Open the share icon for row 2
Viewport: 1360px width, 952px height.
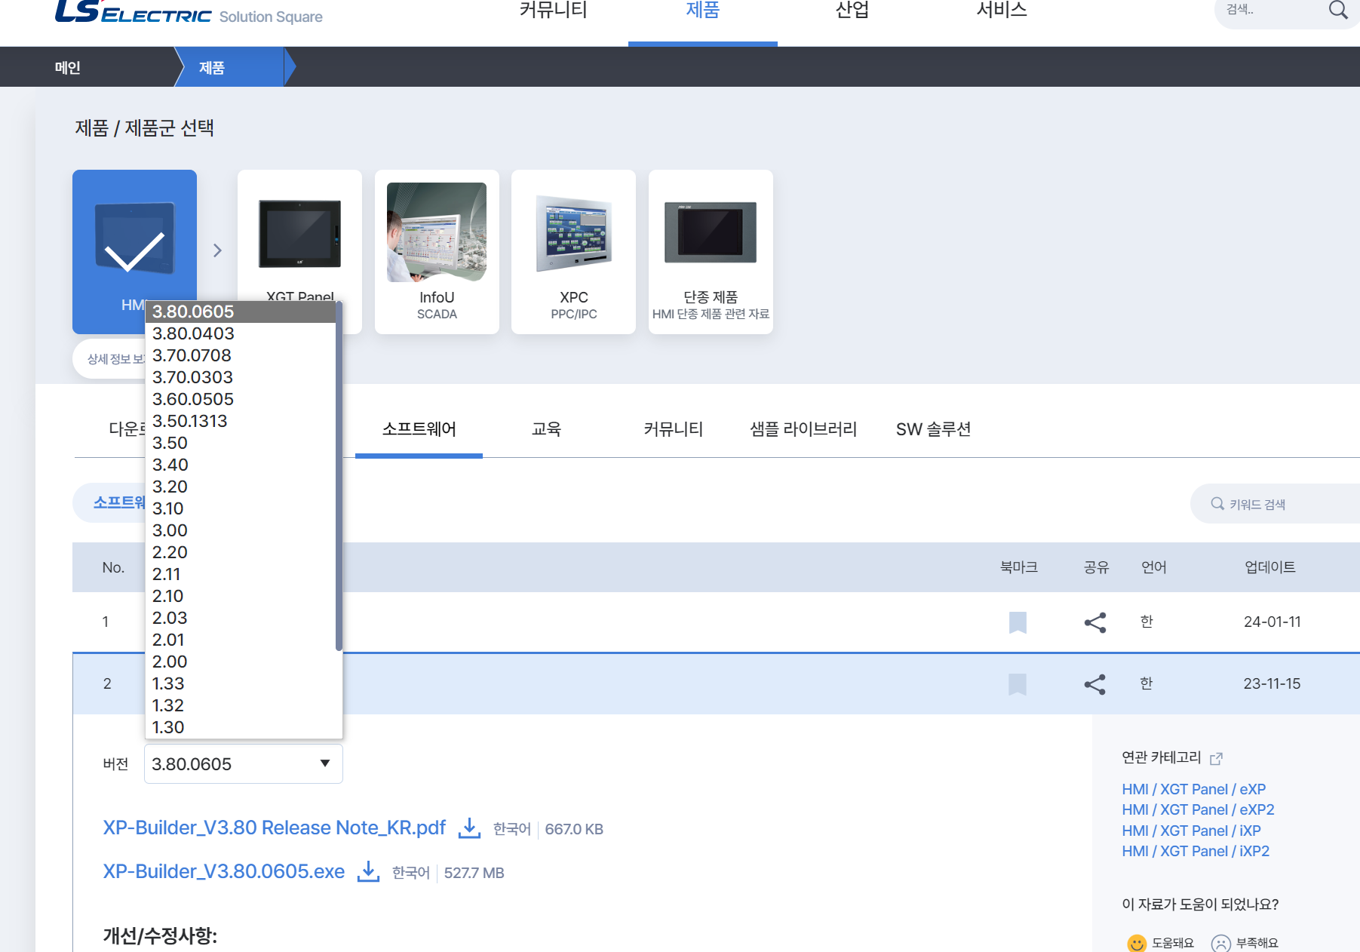(1095, 683)
